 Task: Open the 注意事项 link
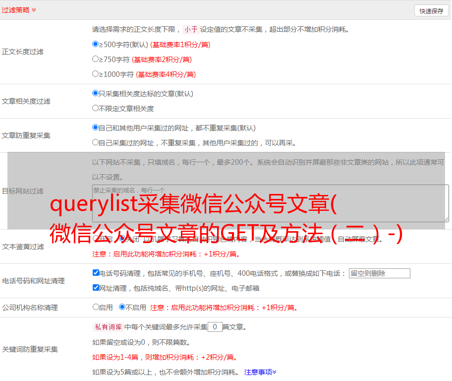[260, 372]
